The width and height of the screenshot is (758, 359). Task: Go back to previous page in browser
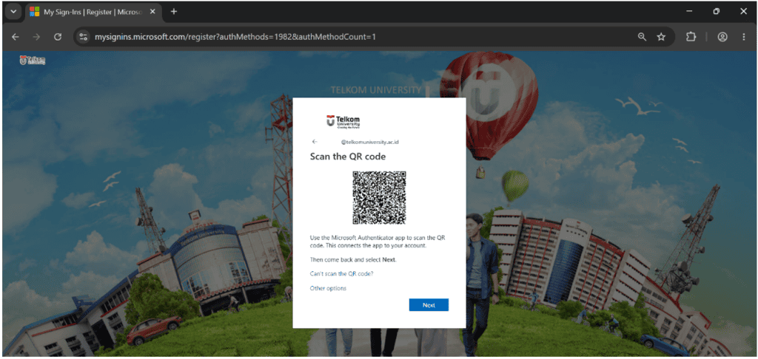tap(16, 37)
